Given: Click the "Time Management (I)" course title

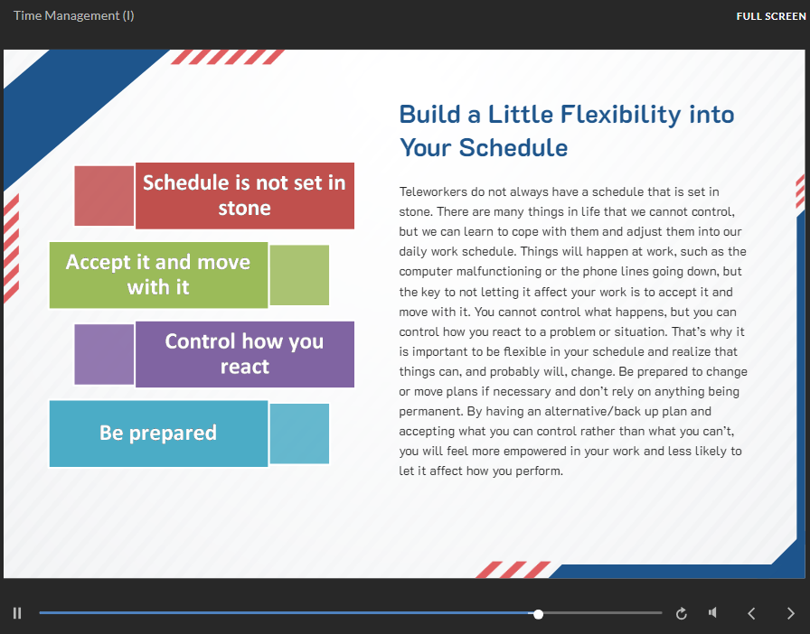Looking at the screenshot, I should [x=74, y=16].
